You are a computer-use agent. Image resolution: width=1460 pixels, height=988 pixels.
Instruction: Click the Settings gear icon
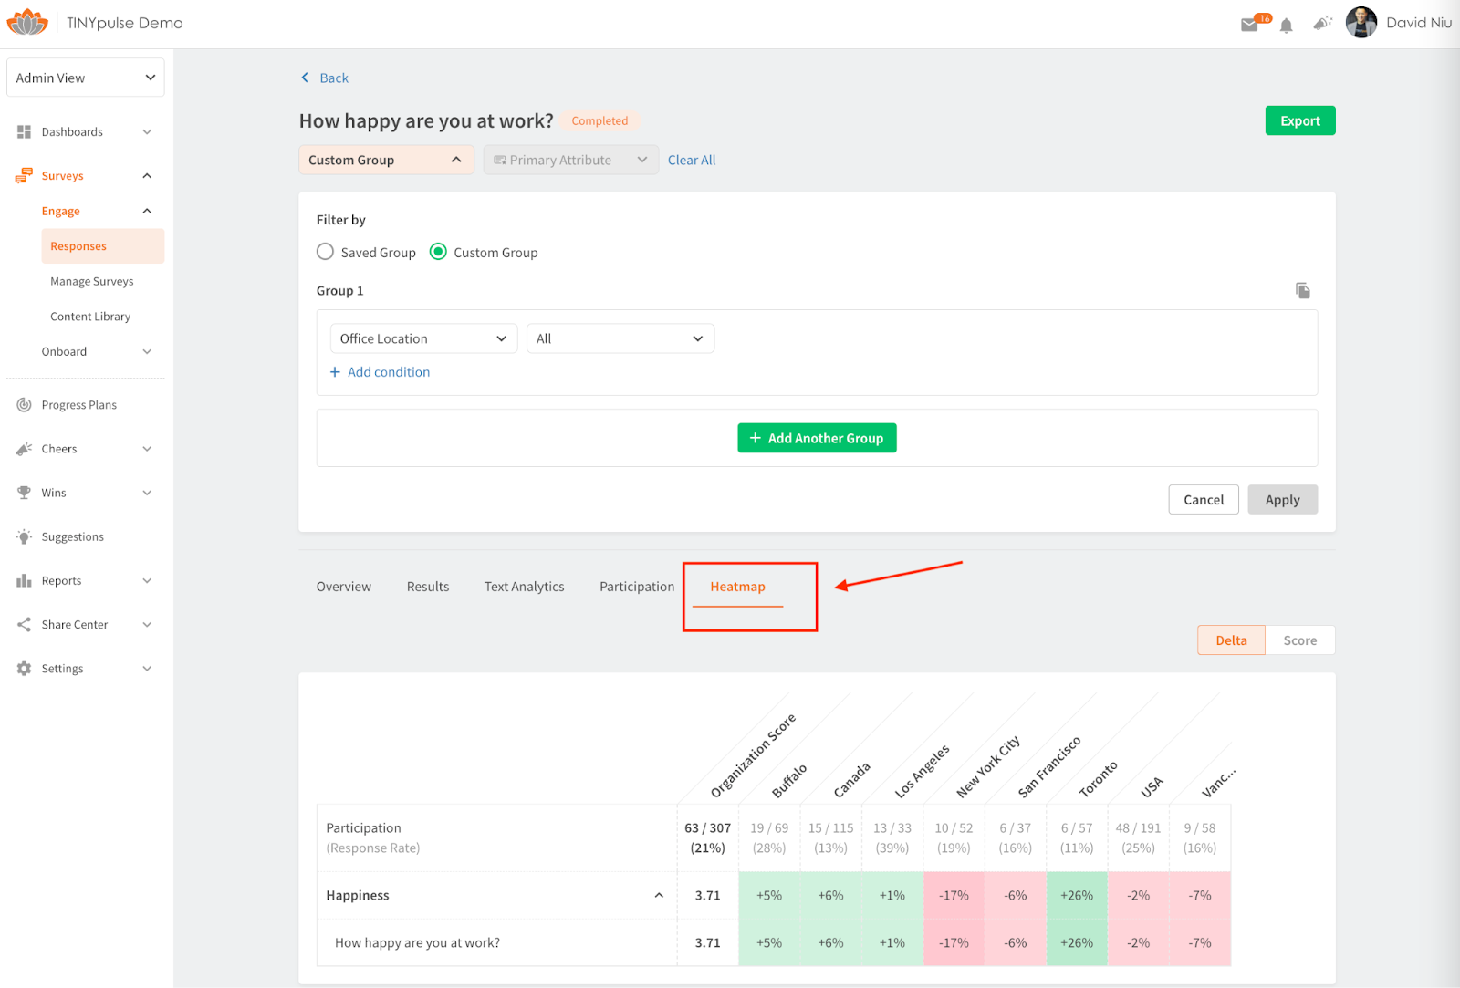(x=25, y=669)
